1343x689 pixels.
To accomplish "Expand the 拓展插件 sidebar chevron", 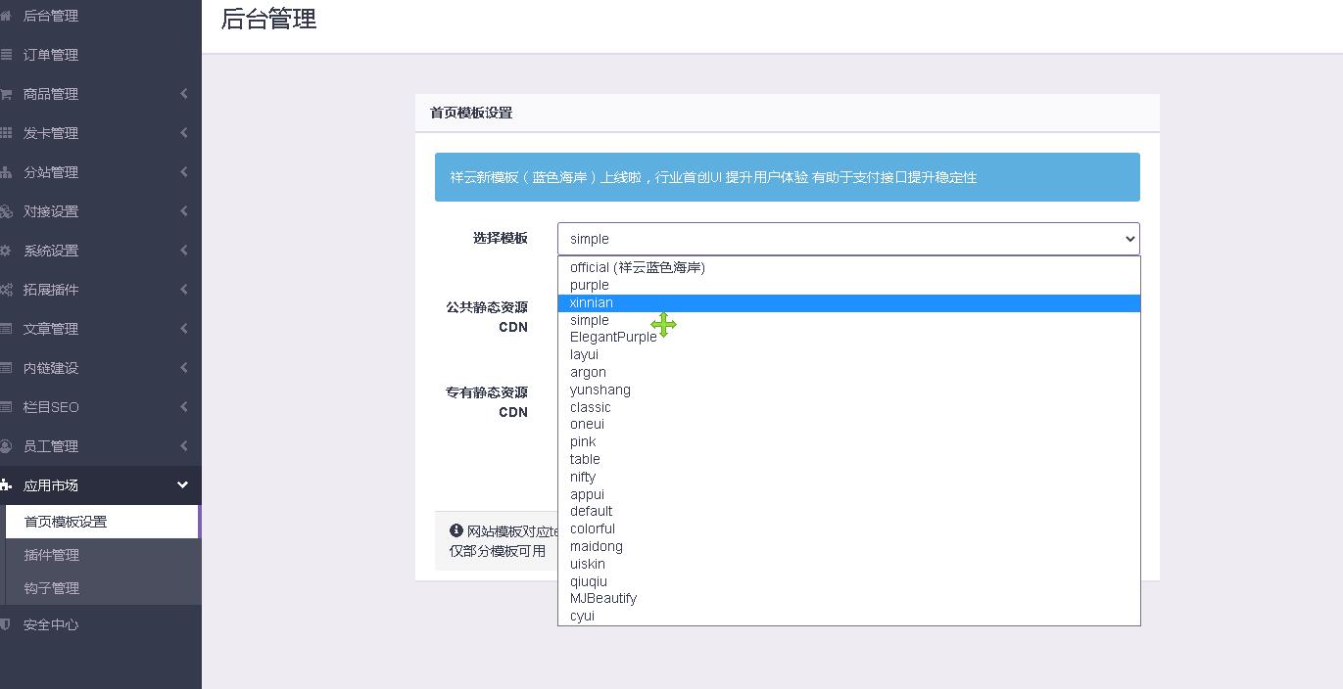I will coord(183,290).
